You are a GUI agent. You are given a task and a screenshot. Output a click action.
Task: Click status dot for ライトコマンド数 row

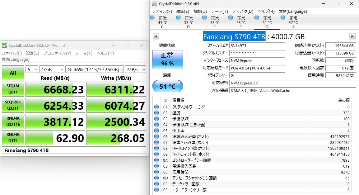156,154
